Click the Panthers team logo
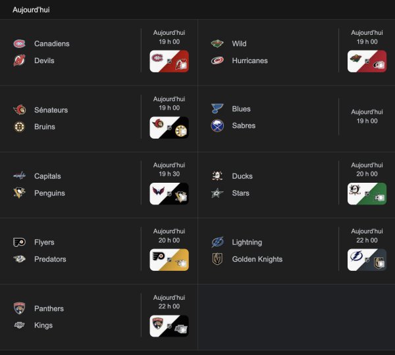 [x=19, y=308]
